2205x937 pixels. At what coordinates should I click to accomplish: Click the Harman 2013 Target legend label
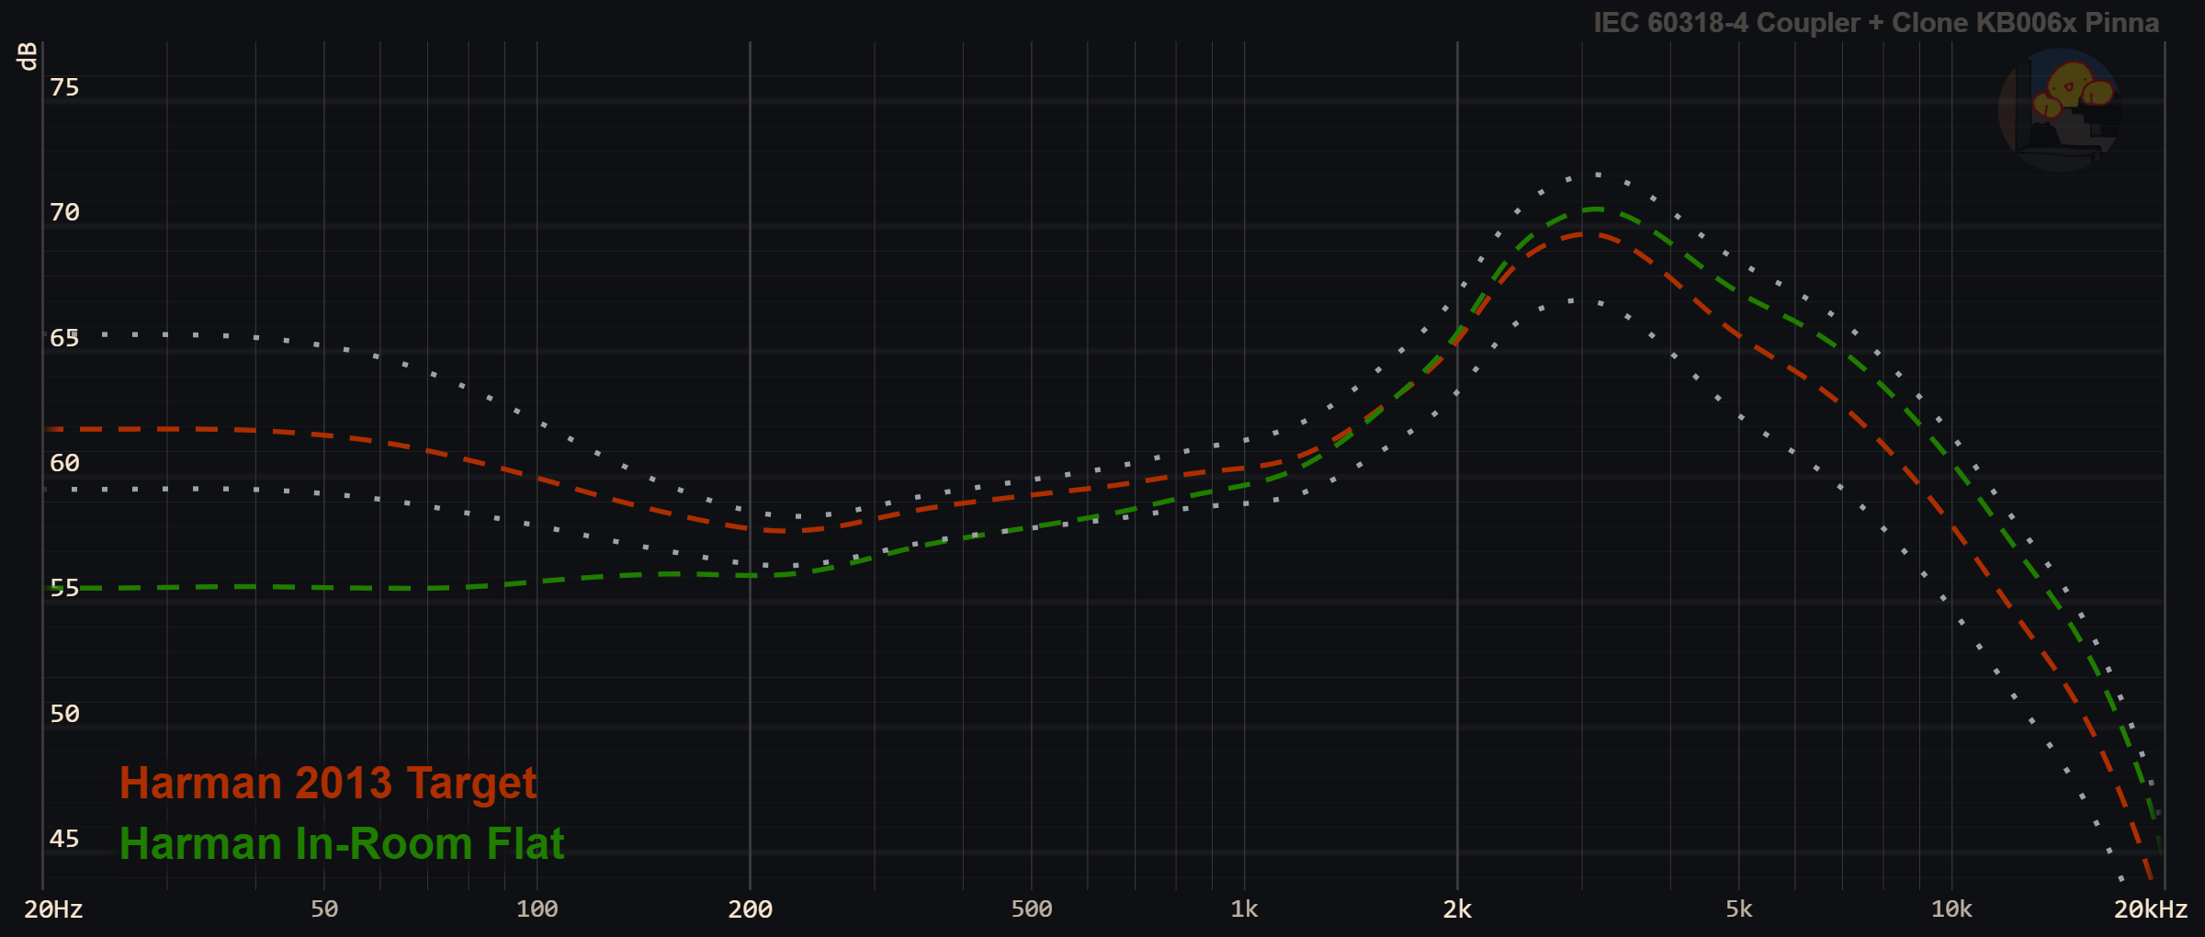click(x=328, y=784)
